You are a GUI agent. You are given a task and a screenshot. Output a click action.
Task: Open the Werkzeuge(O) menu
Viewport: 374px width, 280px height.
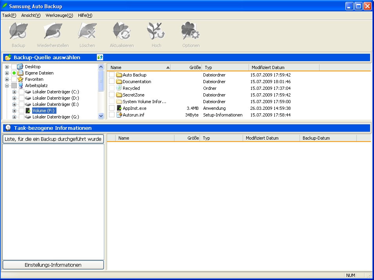point(59,15)
